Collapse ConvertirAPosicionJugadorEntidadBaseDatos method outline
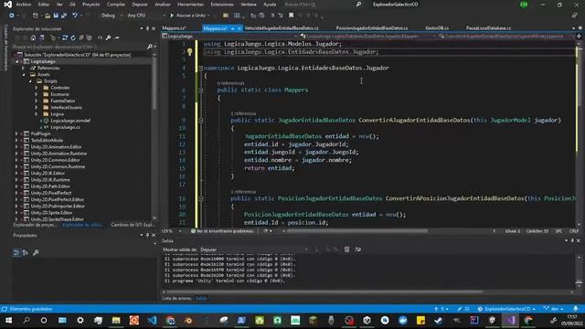The height and width of the screenshot is (329, 585). tap(201, 198)
